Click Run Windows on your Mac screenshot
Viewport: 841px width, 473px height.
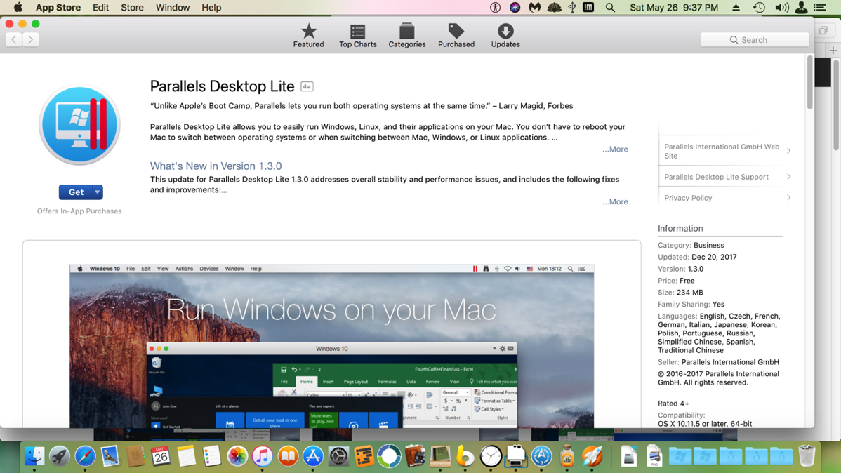click(331, 346)
